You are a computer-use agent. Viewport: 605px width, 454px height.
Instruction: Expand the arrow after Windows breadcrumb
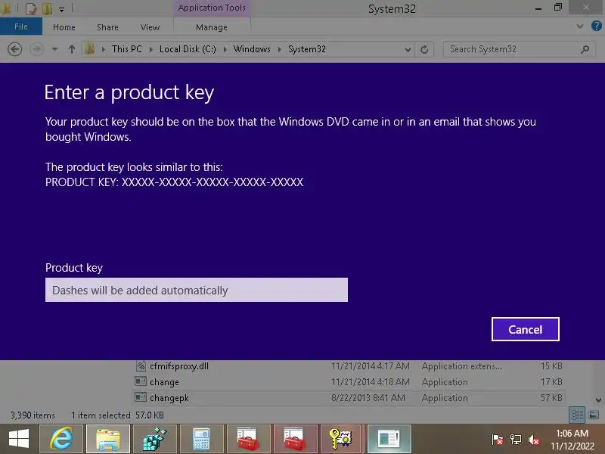pos(280,49)
